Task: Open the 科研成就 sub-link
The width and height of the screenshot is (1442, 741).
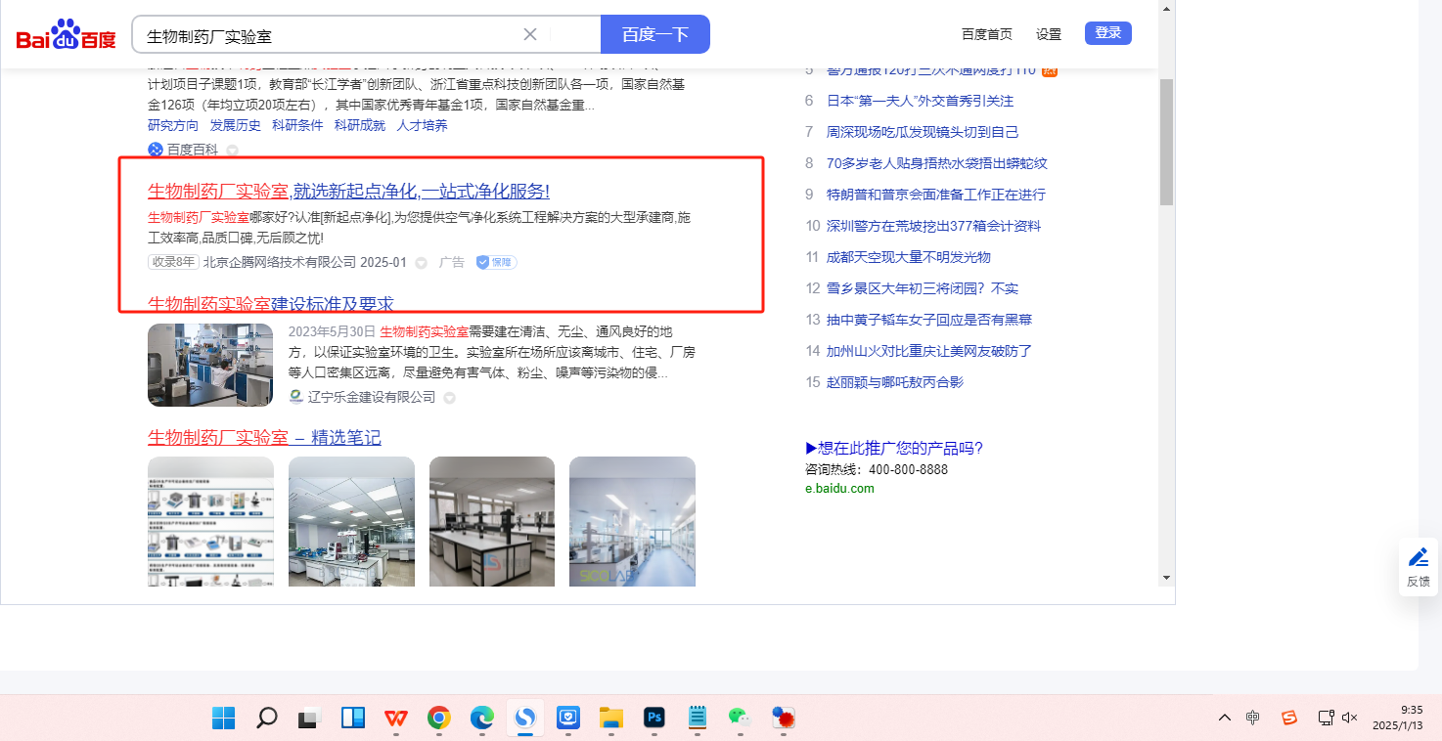Action: tap(360, 125)
